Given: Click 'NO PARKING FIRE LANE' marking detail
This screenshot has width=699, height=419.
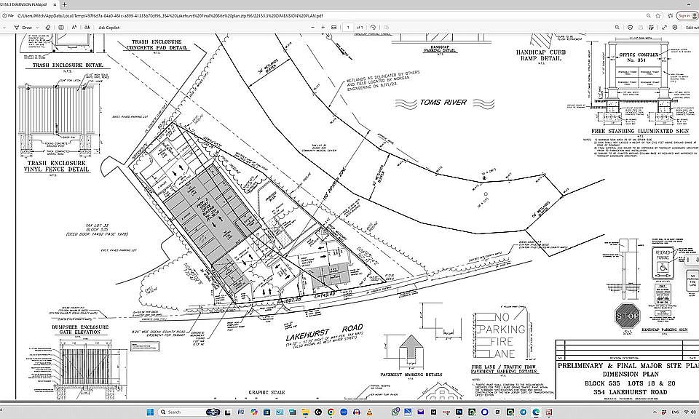Looking at the screenshot, I should coord(502,336).
